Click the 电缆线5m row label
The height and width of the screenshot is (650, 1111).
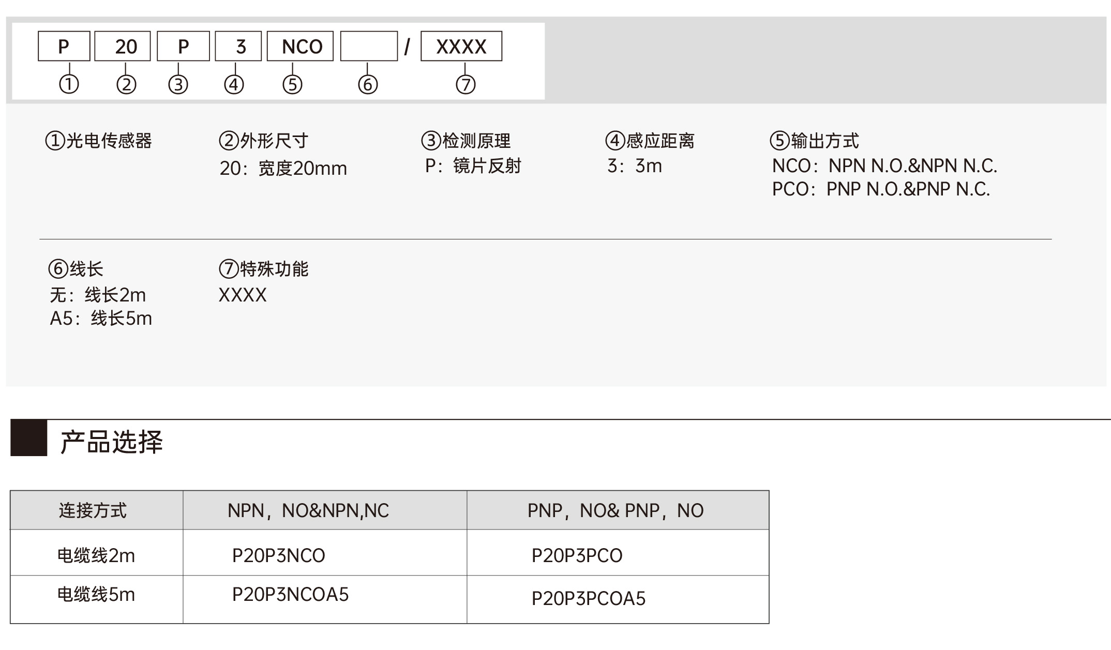click(96, 595)
